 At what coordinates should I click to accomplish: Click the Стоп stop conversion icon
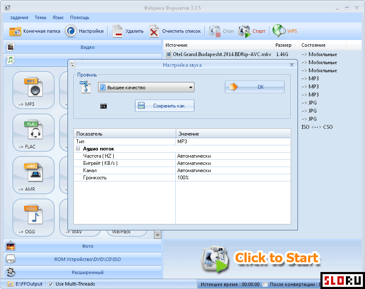pos(214,31)
